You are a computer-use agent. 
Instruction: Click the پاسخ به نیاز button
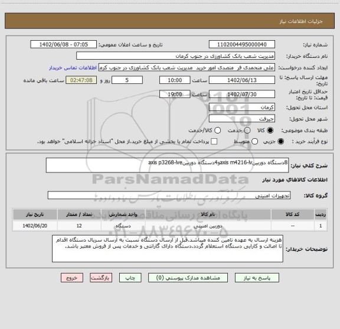pyautogui.click(x=257, y=278)
